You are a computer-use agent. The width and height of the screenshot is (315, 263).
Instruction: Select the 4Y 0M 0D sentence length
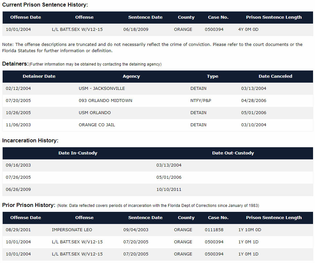pyautogui.click(x=248, y=30)
